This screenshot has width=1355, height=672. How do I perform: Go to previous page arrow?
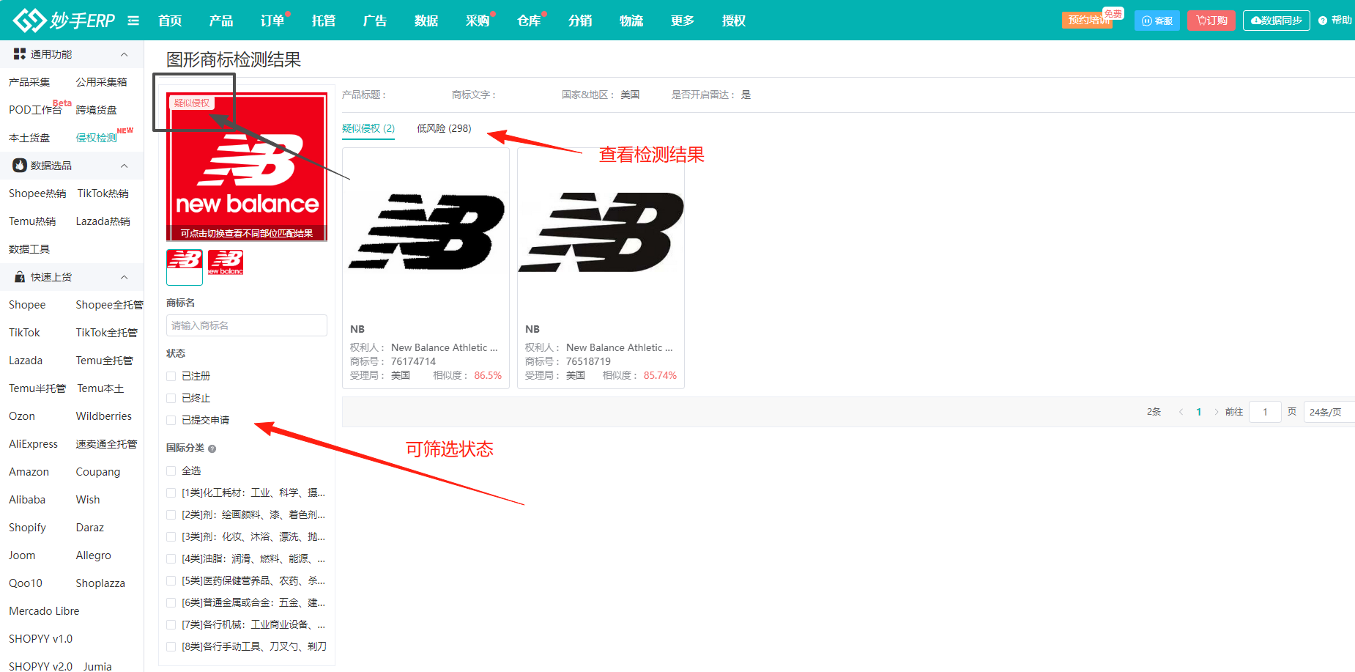pos(1181,412)
